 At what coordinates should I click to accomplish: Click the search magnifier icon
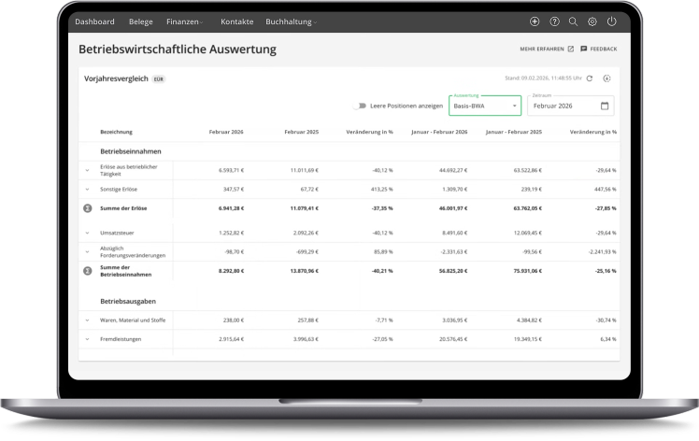573,21
